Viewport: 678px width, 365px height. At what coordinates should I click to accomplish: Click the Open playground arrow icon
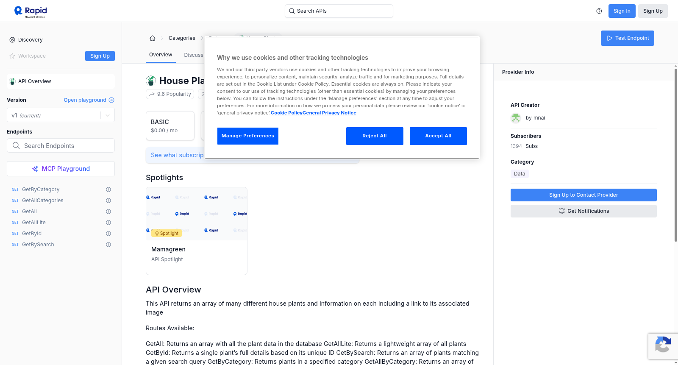coord(111,100)
